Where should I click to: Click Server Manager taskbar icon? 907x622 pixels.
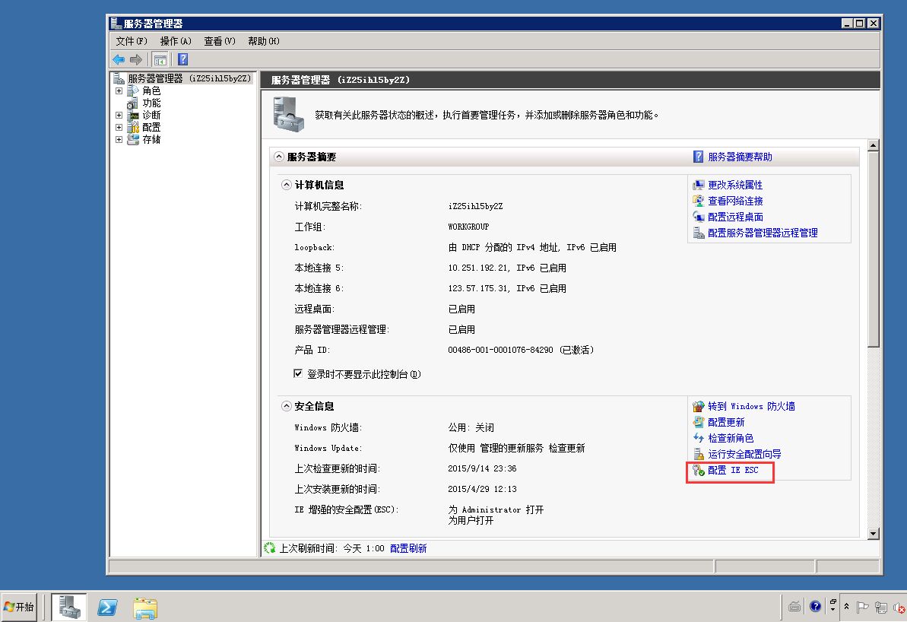pyautogui.click(x=69, y=607)
